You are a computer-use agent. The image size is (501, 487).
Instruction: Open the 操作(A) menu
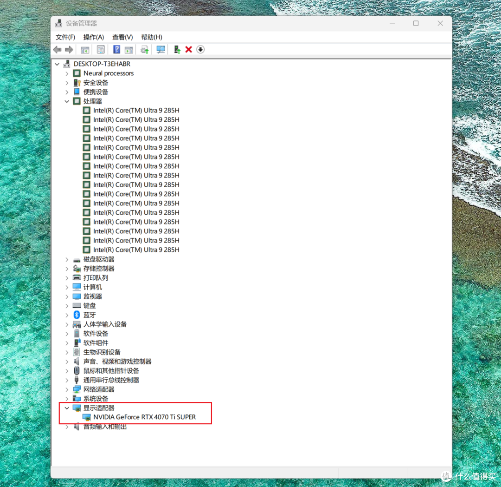[x=94, y=37]
